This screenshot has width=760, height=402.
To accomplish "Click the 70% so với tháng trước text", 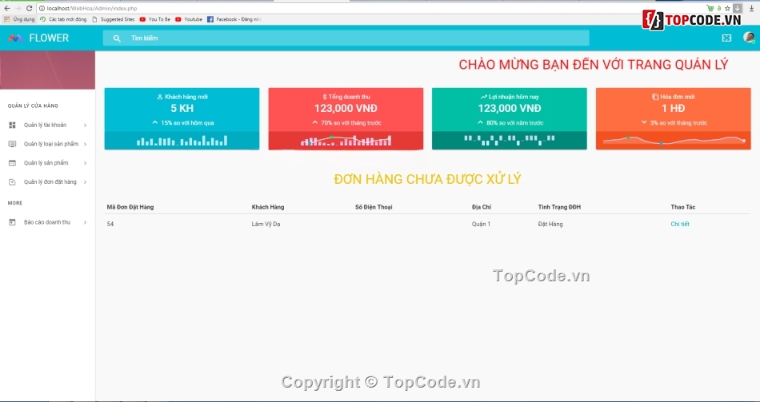I will pos(351,123).
